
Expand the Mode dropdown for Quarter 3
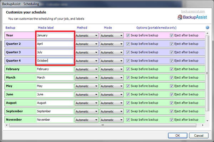point(112,52)
